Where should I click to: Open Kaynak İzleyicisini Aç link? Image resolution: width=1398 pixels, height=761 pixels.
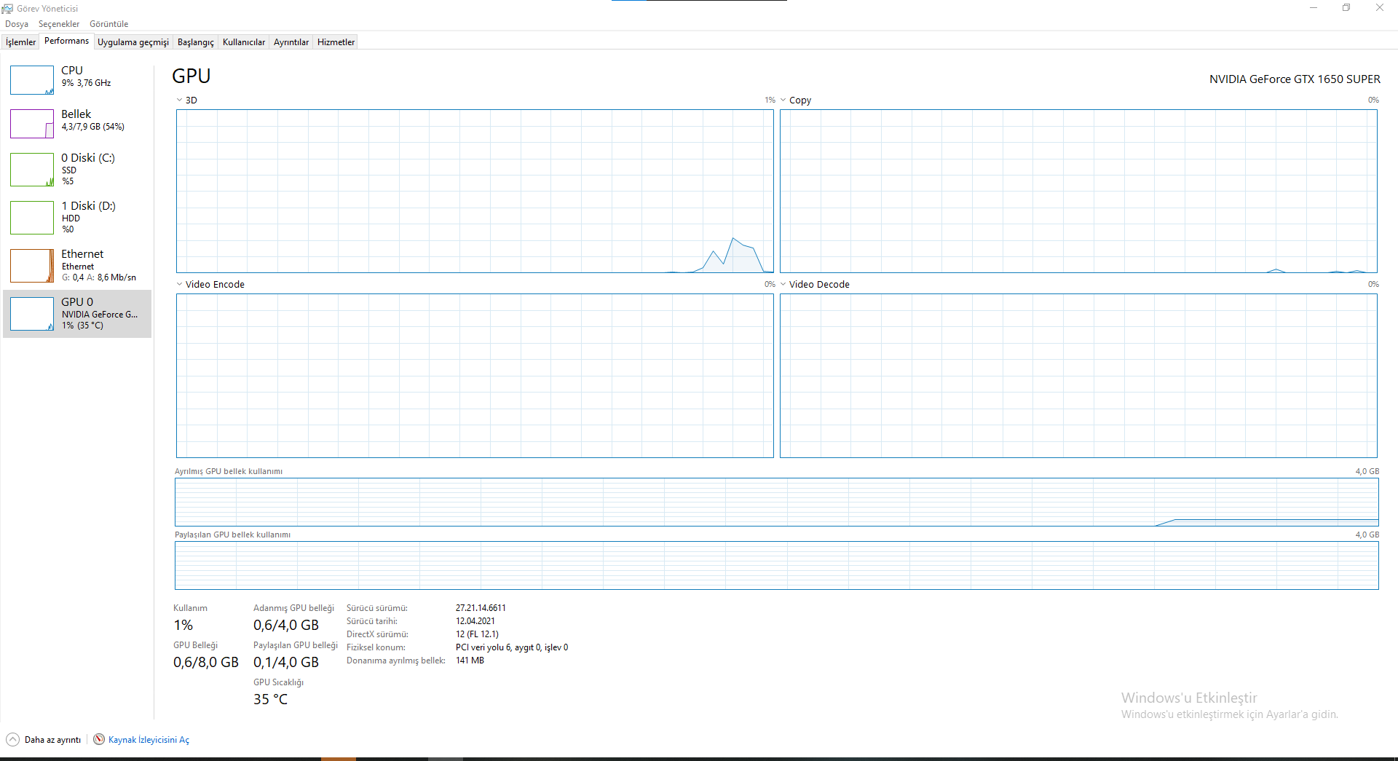click(149, 740)
